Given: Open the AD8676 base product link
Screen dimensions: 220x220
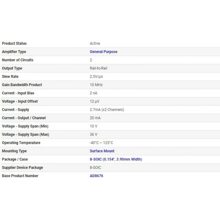Looking at the screenshot, I should (97, 176).
